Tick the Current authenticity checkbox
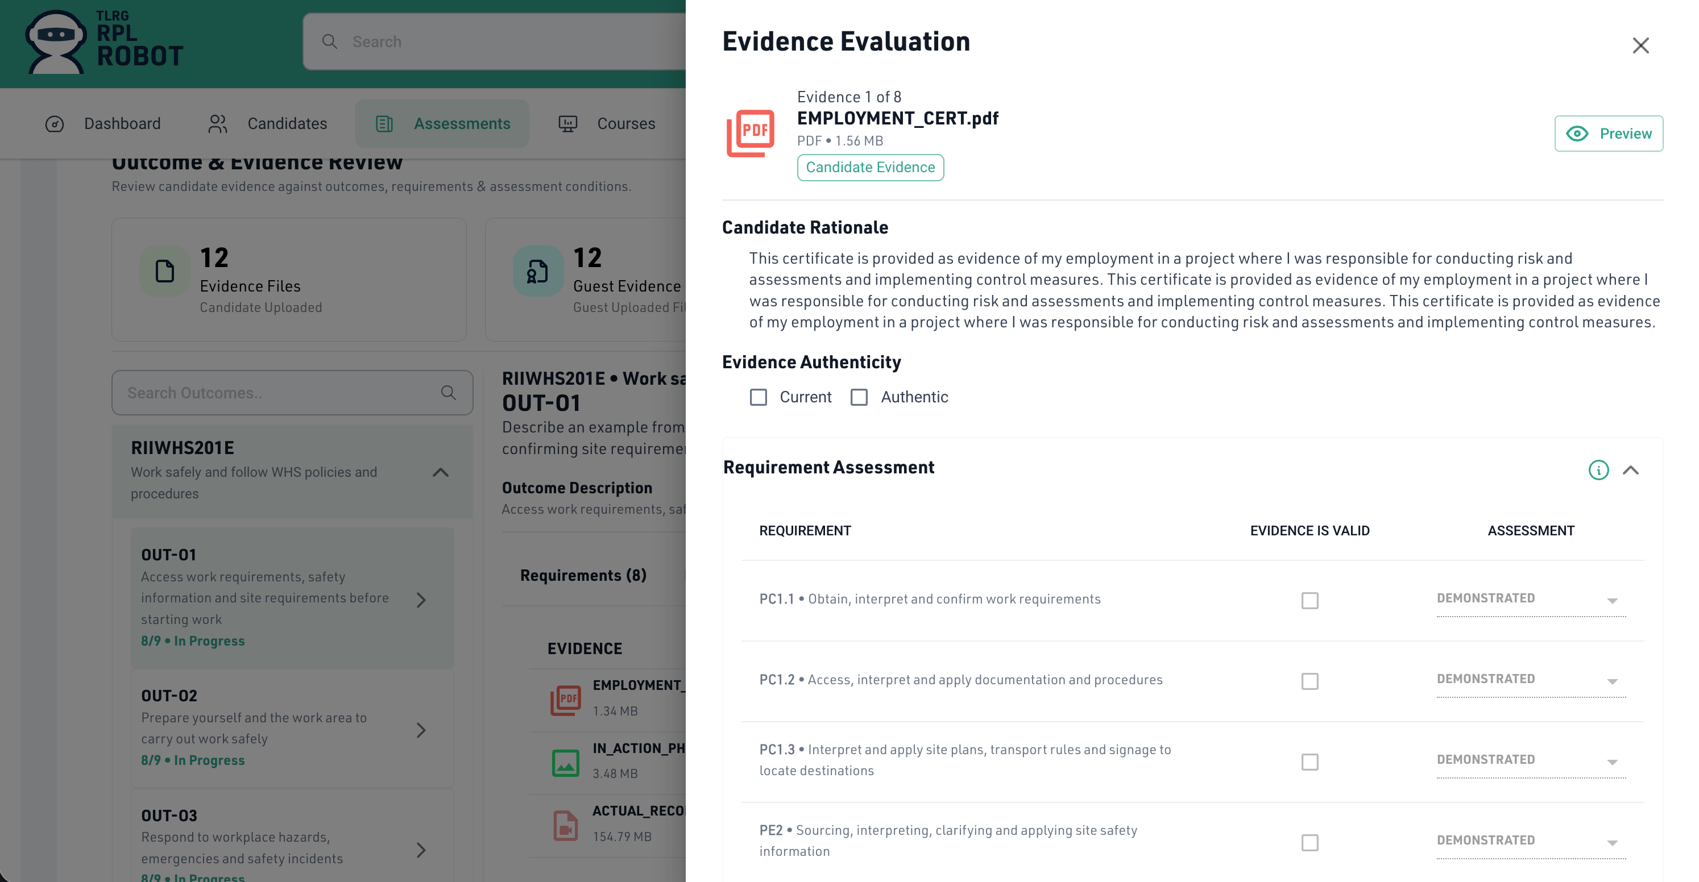1699x882 pixels. tap(759, 397)
